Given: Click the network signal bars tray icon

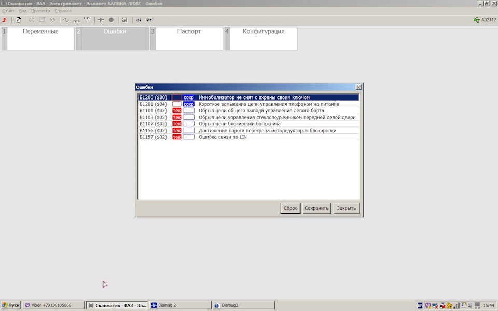Looking at the screenshot, I should tap(457, 306).
